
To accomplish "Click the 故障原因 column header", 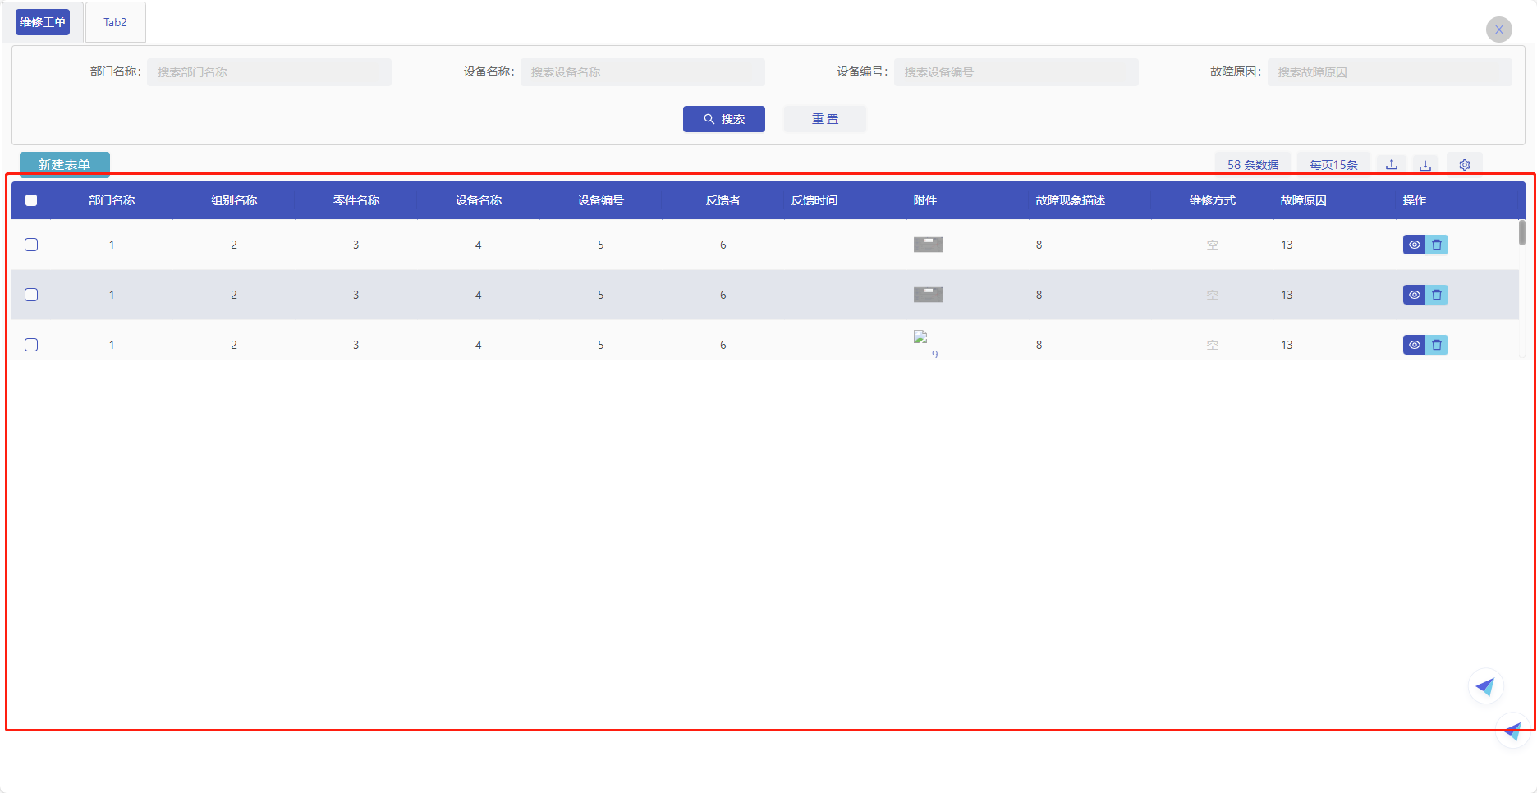I will click(1304, 200).
